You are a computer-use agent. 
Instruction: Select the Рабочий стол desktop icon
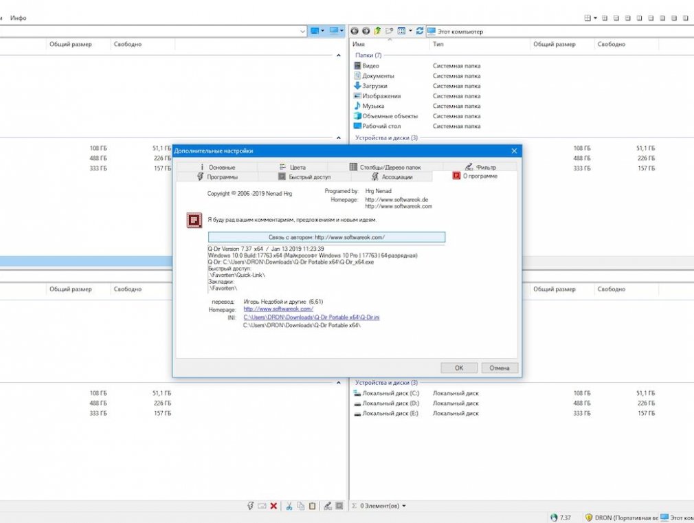(357, 126)
